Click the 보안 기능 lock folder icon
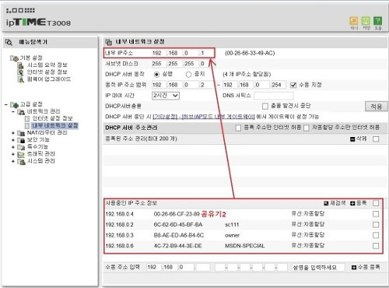 pyautogui.click(x=21, y=140)
